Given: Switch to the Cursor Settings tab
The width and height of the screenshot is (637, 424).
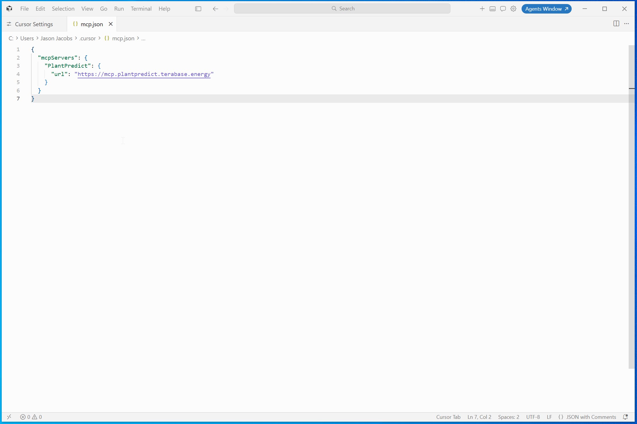Looking at the screenshot, I should pyautogui.click(x=34, y=24).
